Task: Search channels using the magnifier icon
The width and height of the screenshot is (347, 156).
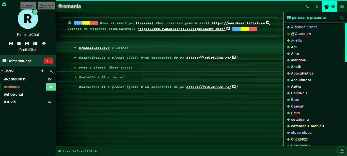Action: tap(51, 71)
